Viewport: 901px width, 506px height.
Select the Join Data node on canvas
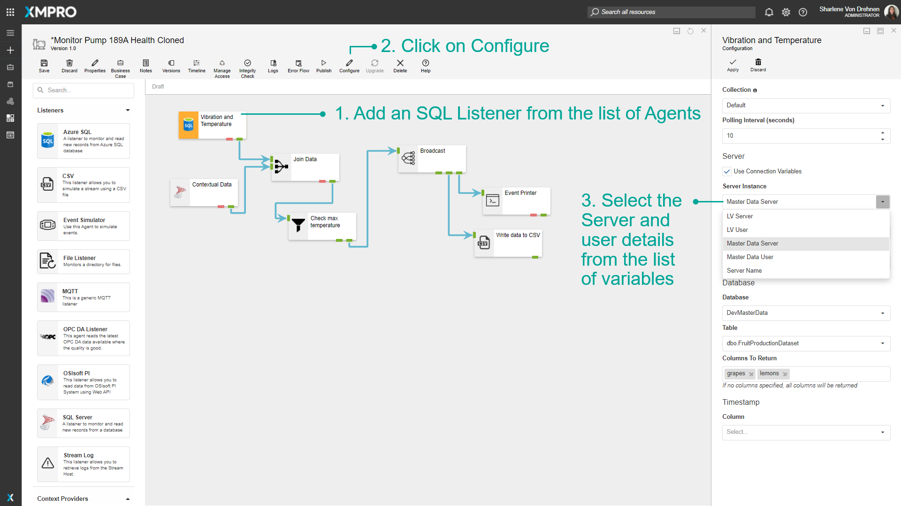(x=305, y=167)
